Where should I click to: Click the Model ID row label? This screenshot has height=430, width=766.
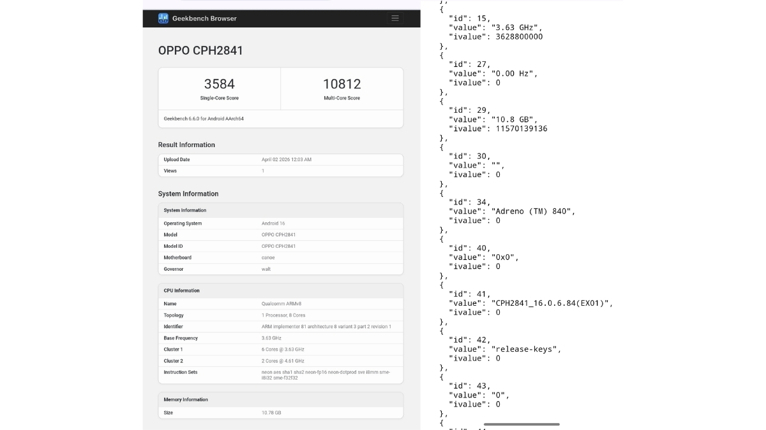(173, 247)
